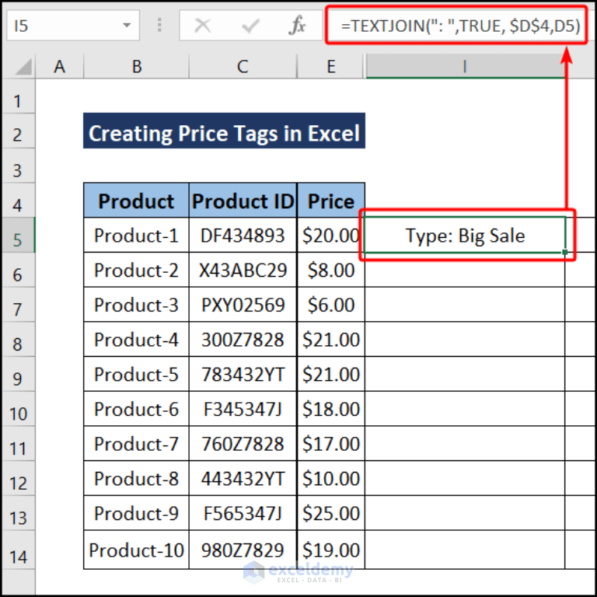Select cell 'F345347J'
Image resolution: width=597 pixels, height=597 pixels.
coord(243,409)
